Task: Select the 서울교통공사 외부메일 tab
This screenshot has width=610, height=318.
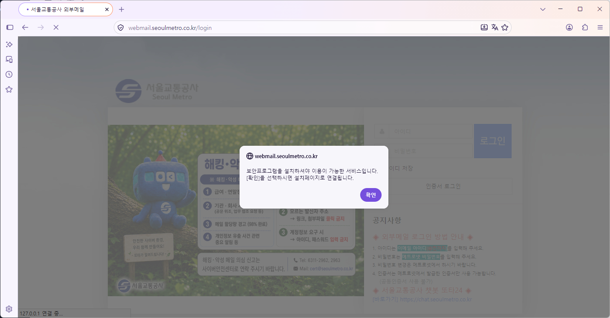Action: [65, 9]
